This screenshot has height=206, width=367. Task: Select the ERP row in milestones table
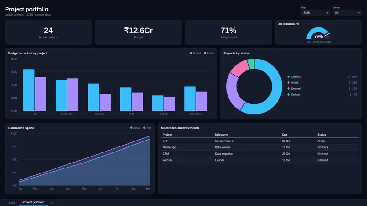tap(260, 141)
